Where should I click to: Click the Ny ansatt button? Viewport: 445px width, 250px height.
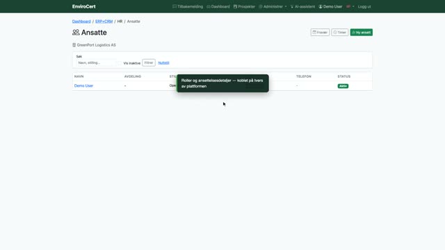click(362, 33)
